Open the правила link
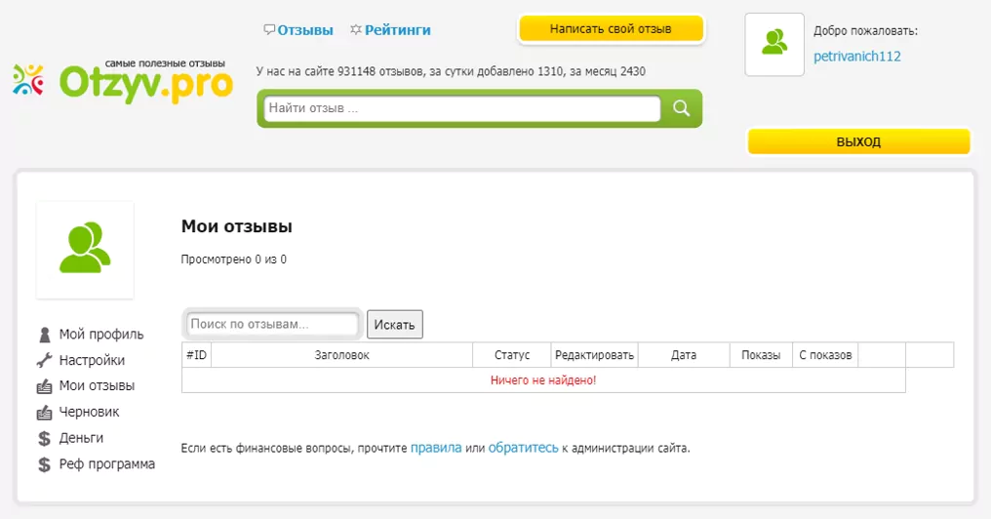 pyautogui.click(x=436, y=448)
